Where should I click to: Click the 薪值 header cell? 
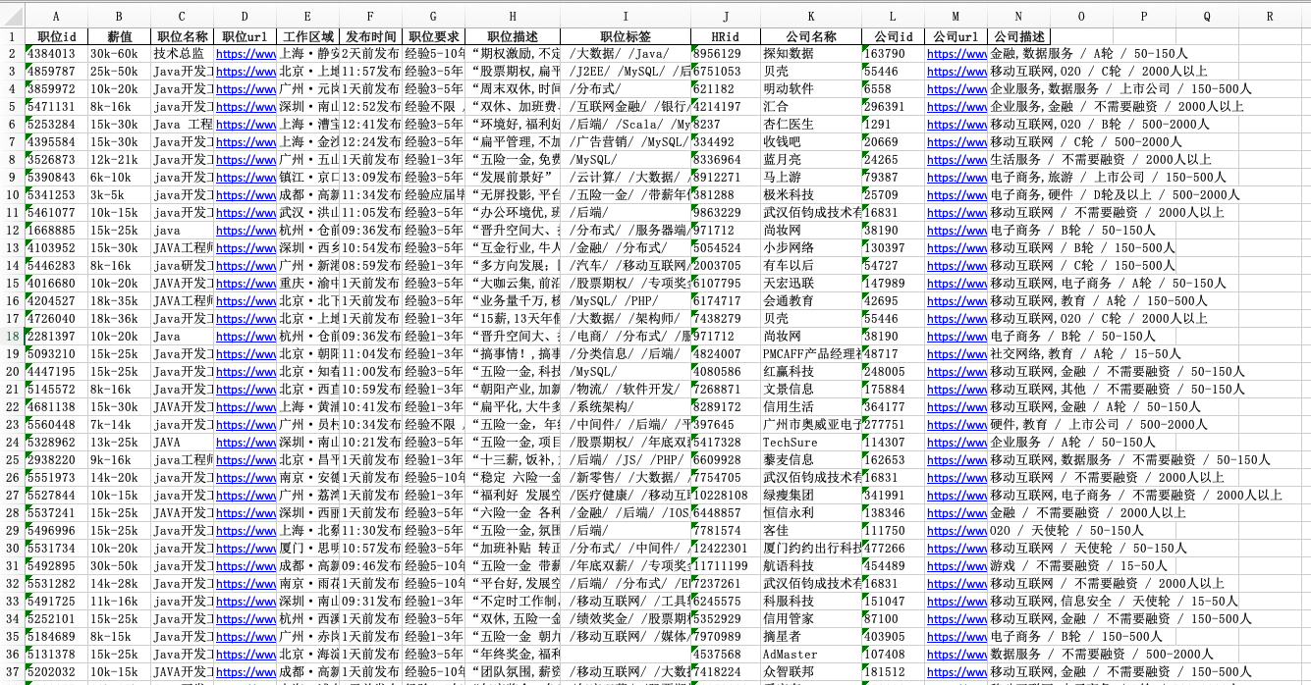point(119,36)
